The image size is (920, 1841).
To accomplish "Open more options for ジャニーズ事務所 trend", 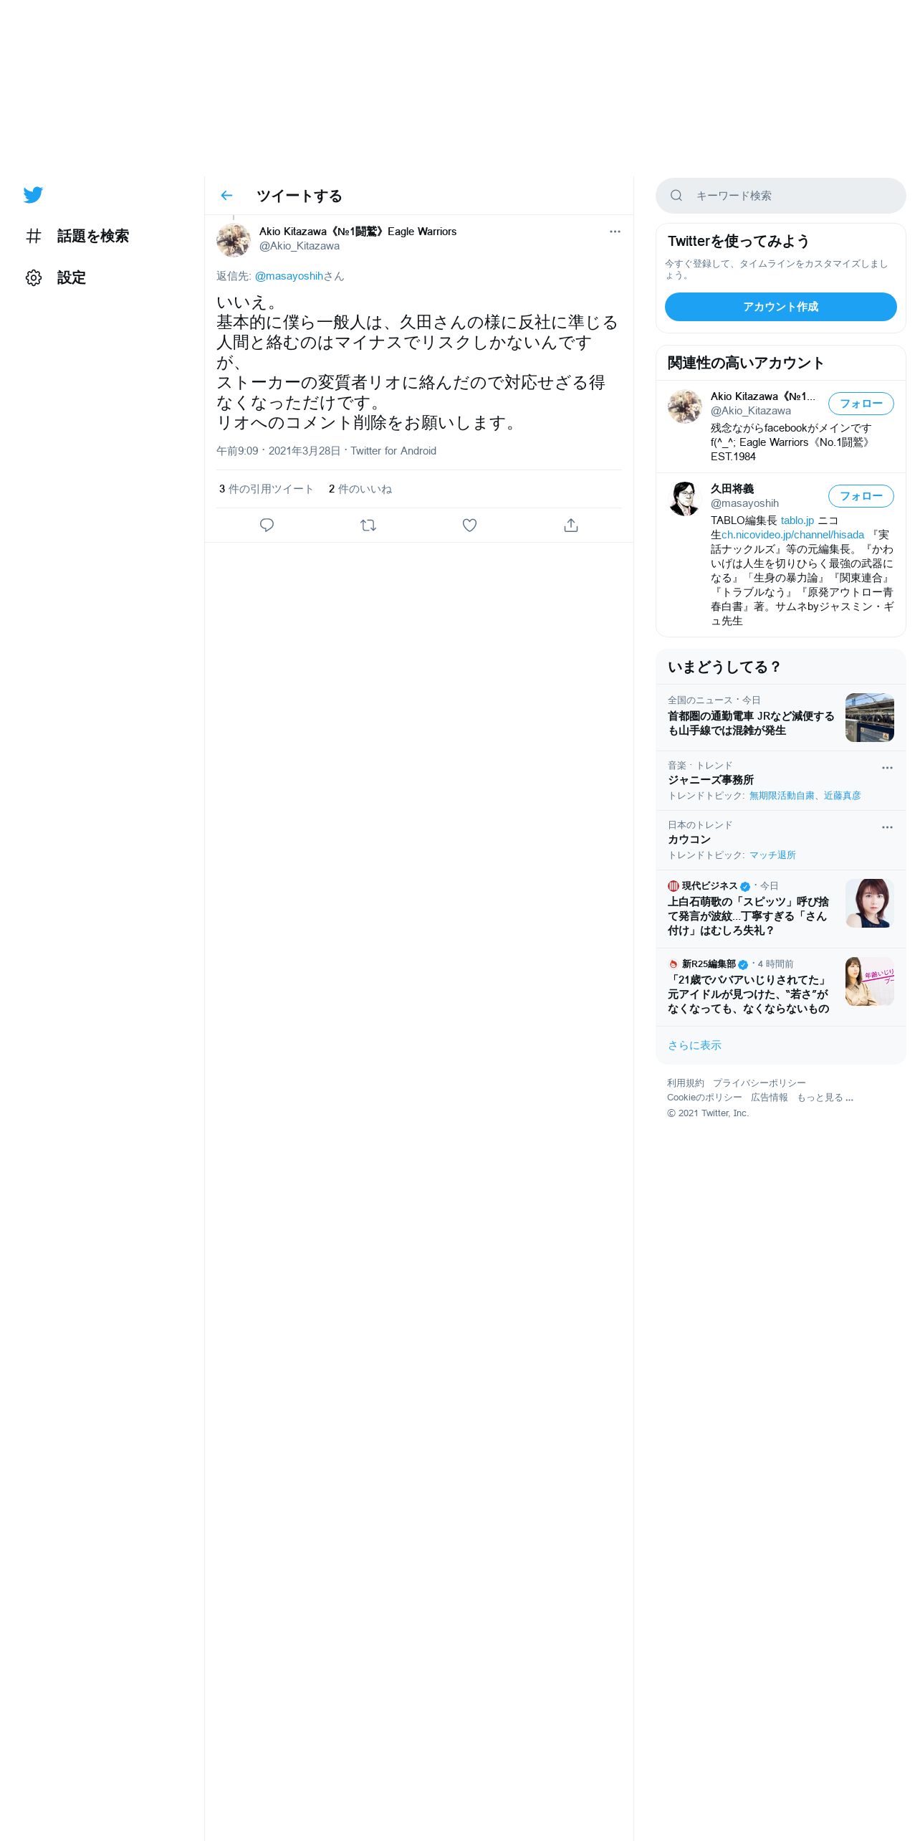I will tap(887, 768).
